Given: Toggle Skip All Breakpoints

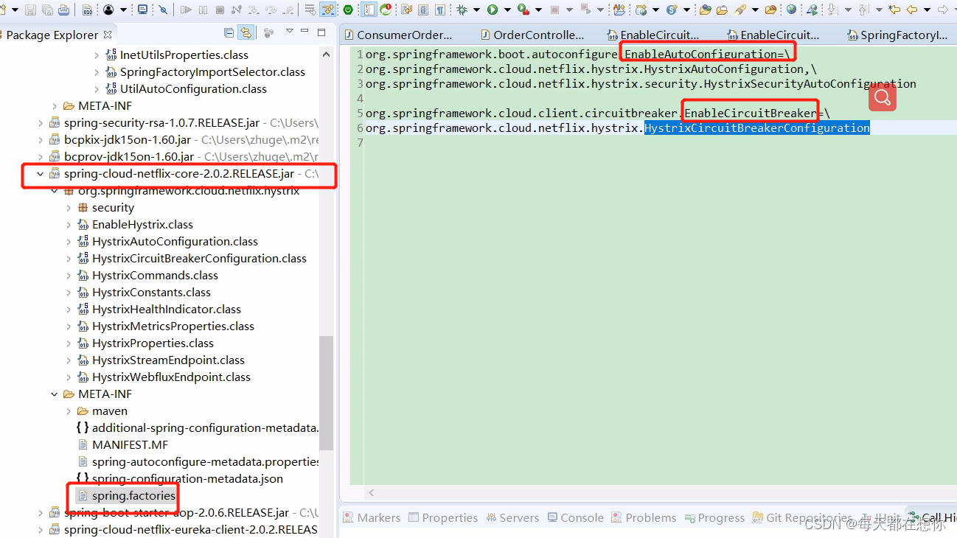Looking at the screenshot, I should pyautogui.click(x=163, y=10).
